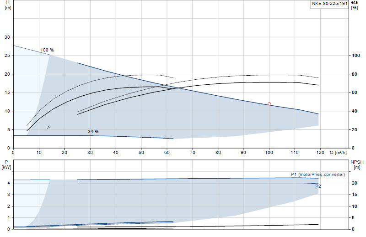
Task: Click the NPSH axis value 15
Action: [354, 195]
